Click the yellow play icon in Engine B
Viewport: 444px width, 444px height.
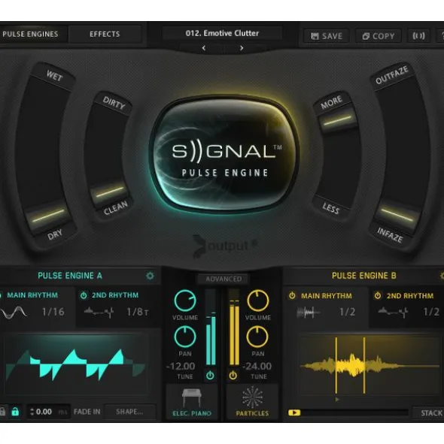(294, 412)
